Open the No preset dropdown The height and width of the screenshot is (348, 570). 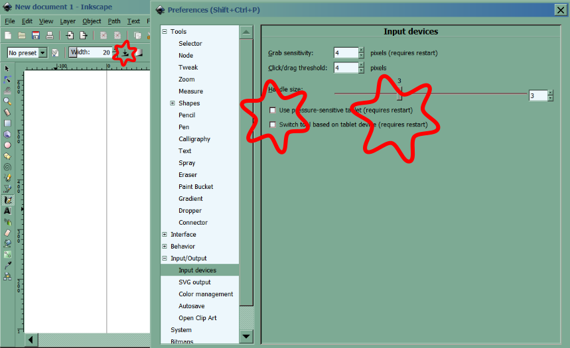tap(27, 52)
